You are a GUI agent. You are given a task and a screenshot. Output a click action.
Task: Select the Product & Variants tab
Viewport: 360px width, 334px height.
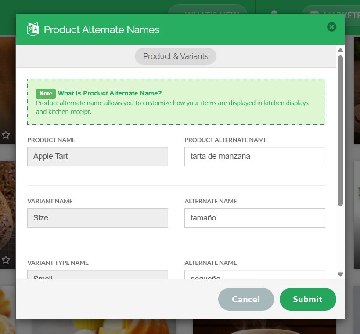tap(176, 56)
